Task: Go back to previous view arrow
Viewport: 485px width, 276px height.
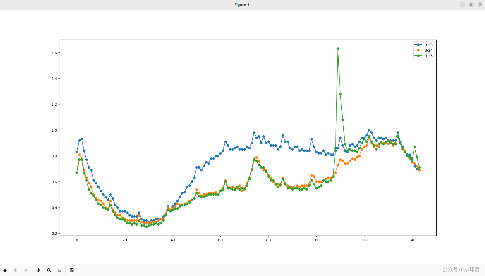Action: (16, 270)
